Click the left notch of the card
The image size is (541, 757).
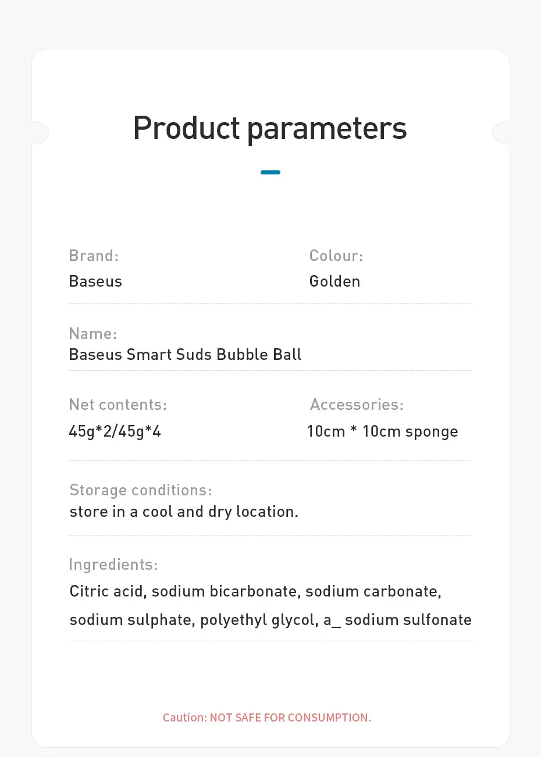click(40, 133)
